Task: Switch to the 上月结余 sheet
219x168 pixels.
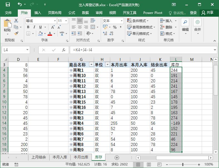Action: (39, 157)
